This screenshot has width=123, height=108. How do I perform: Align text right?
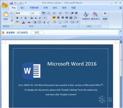[62, 18]
